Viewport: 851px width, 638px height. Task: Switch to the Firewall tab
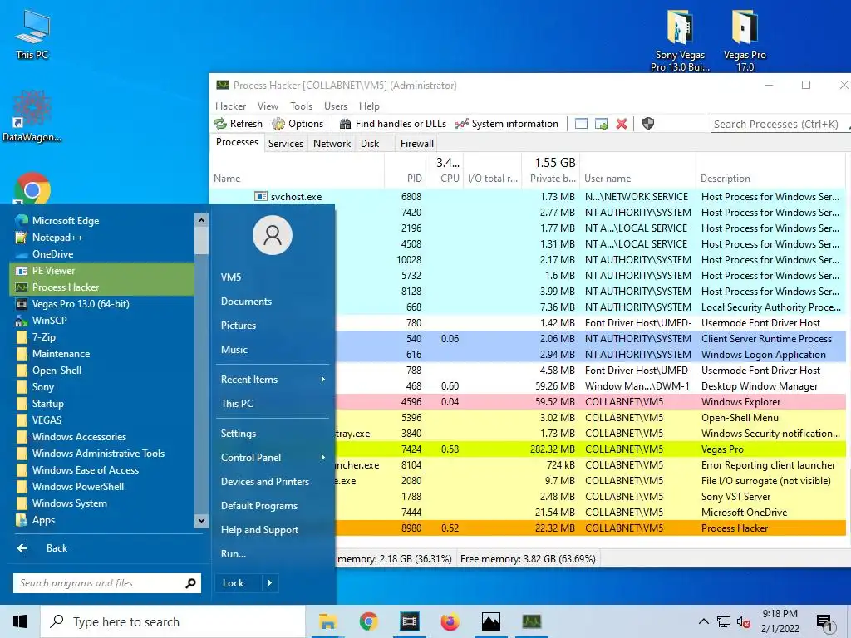pyautogui.click(x=417, y=144)
